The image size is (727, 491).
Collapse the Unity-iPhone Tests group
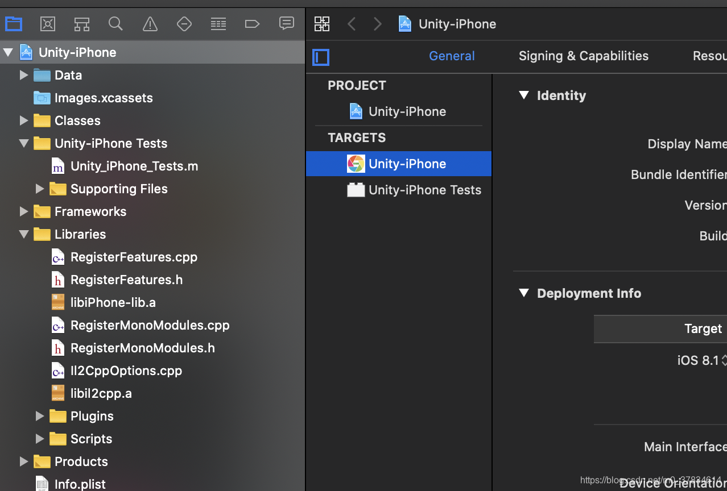point(24,143)
